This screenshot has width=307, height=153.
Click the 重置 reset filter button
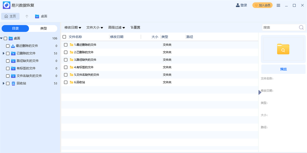click(135, 27)
